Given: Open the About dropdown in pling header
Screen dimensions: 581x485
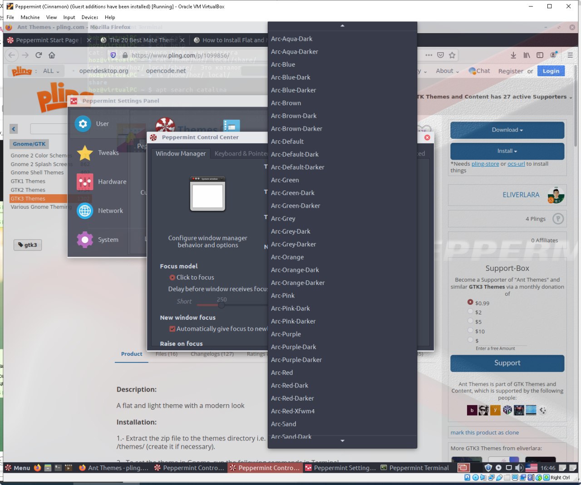Looking at the screenshot, I should pos(448,71).
